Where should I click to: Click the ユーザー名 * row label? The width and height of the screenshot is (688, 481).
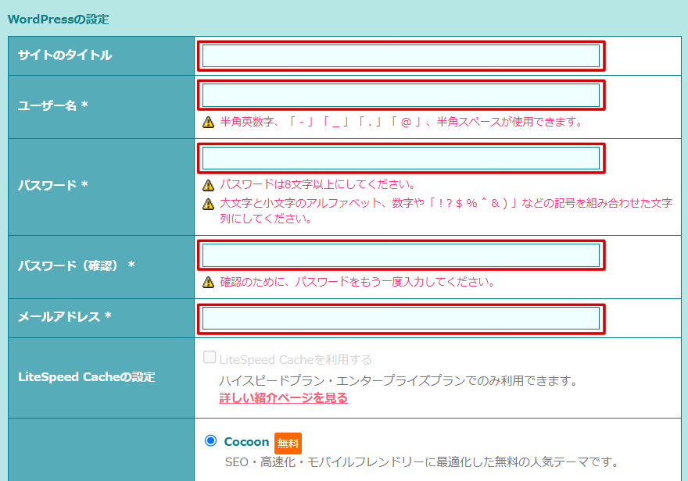tap(53, 105)
